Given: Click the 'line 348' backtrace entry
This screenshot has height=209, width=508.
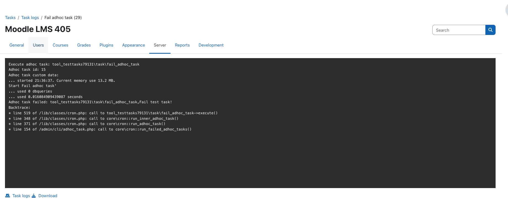Looking at the screenshot, I should point(94,118).
